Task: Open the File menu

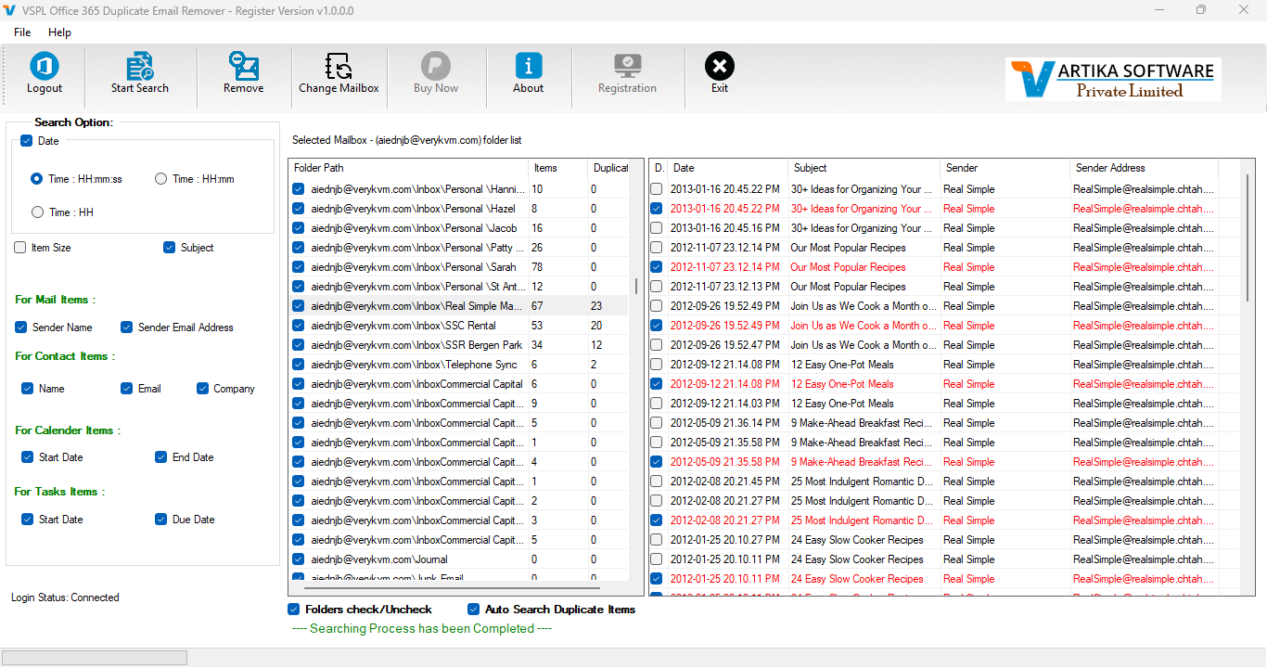Action: [x=22, y=32]
